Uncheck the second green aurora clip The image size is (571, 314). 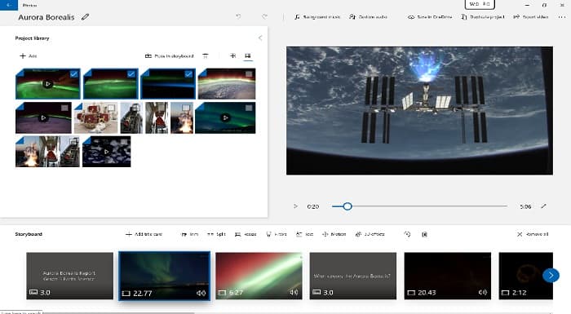(x=131, y=74)
